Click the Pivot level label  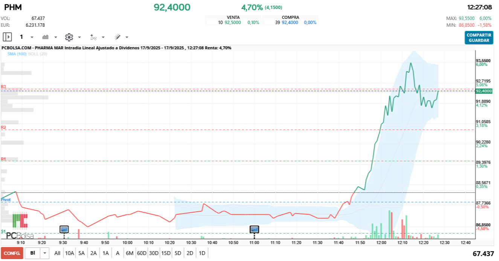click(6, 200)
